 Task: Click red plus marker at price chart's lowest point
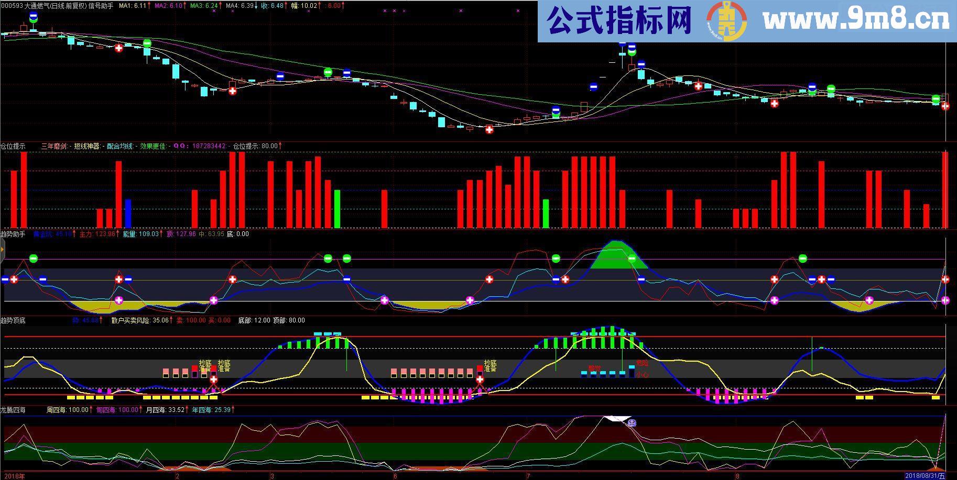pyautogui.click(x=489, y=129)
